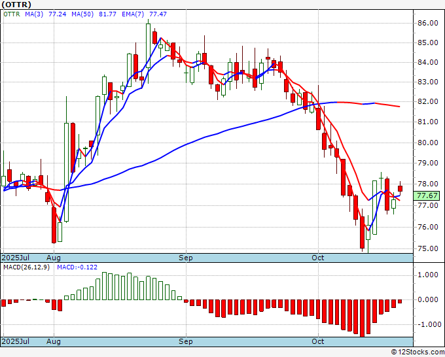Image resolution: width=445 pixels, height=357 pixels.
Task: Click the 85.00 price axis label
Action: coord(428,42)
